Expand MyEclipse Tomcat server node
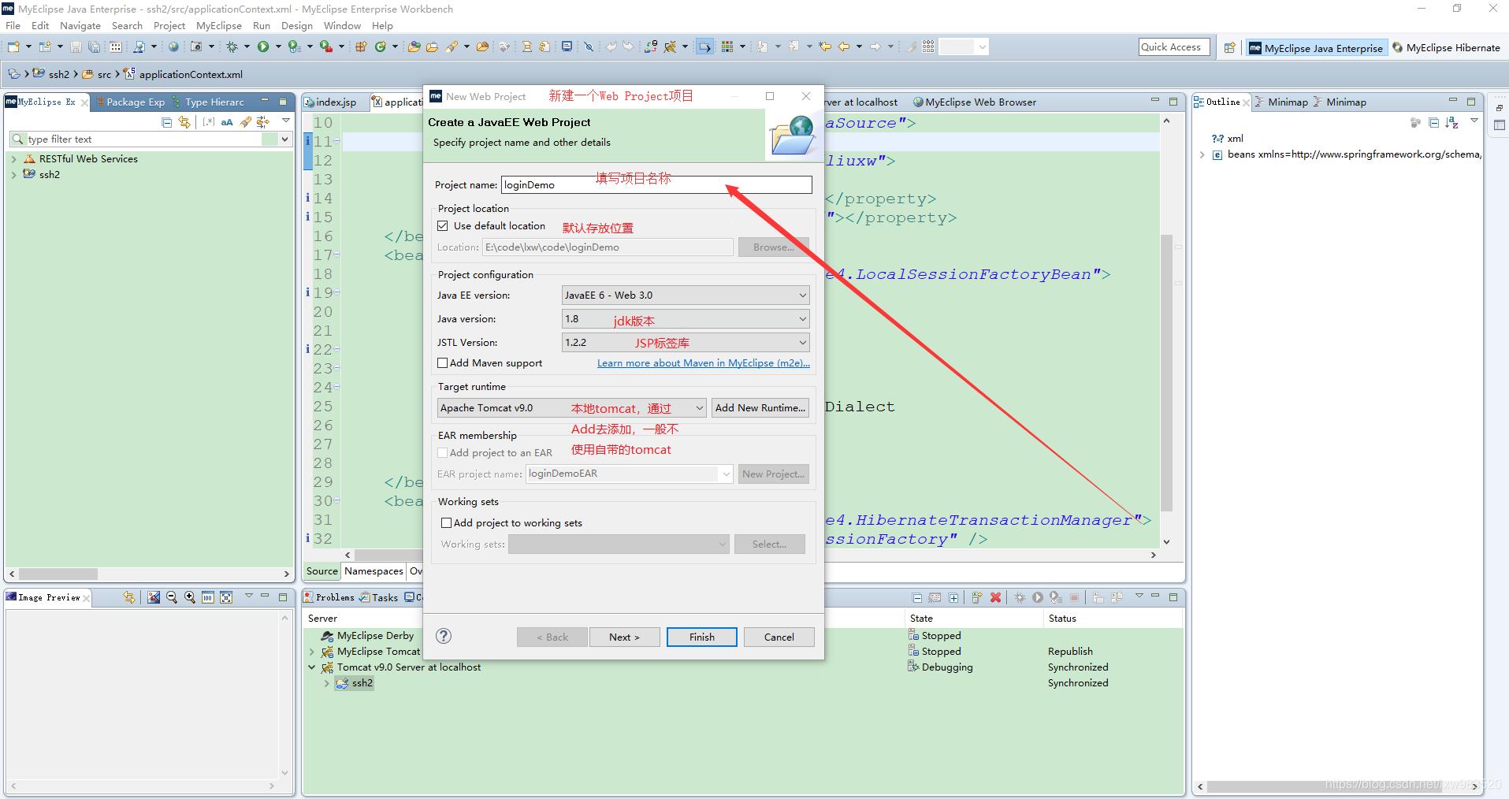 [x=312, y=652]
